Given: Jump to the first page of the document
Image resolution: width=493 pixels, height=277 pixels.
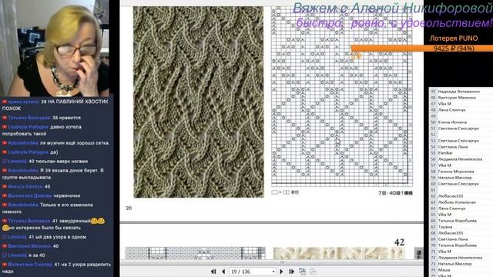Looking at the screenshot, I should pyautogui.click(x=213, y=272).
